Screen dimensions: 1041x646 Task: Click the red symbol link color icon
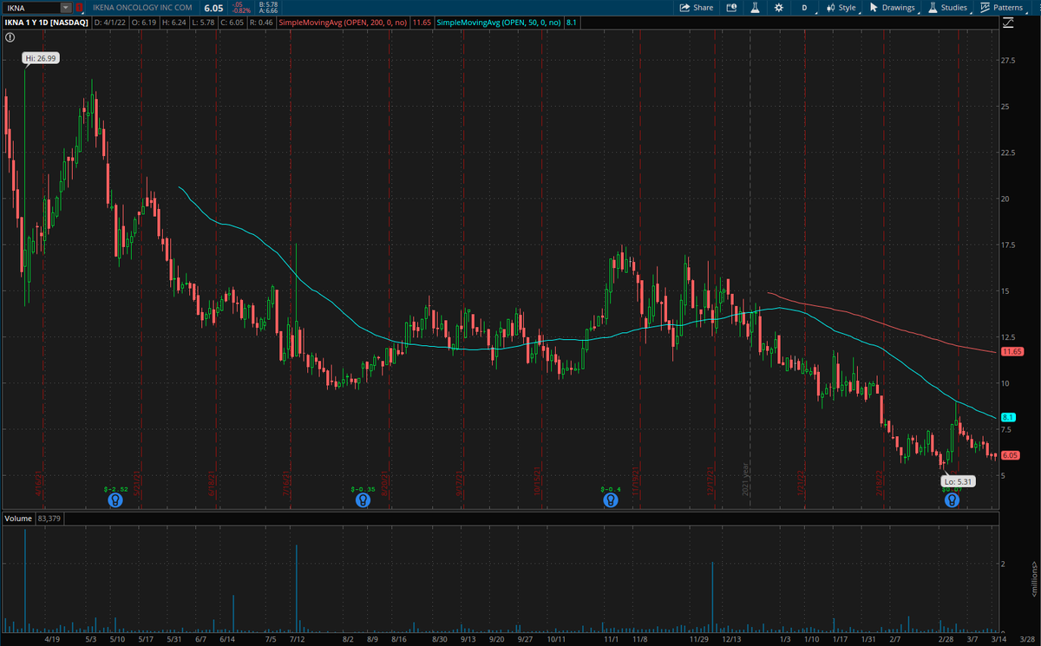coord(79,7)
